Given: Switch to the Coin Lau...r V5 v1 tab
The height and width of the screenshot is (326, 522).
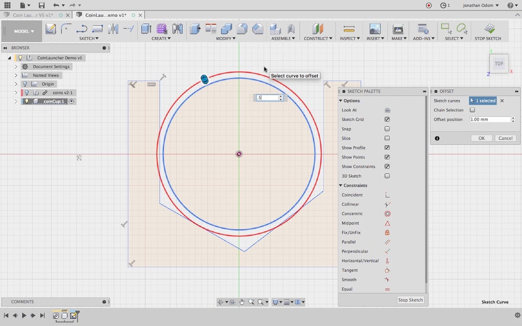Looking at the screenshot, I should point(32,15).
